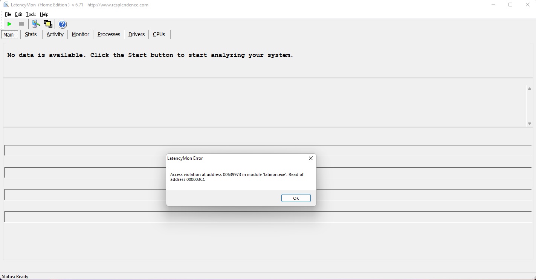Click the fourth (bottom) latency progress bar

[268, 217]
